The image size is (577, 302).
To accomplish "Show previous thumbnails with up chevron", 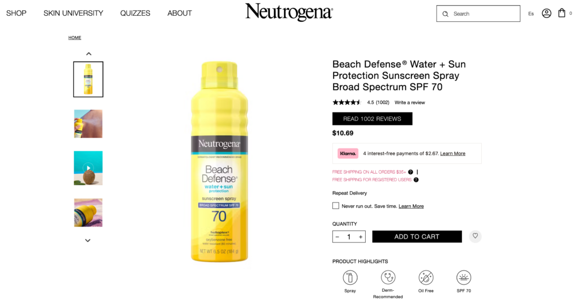I will pyautogui.click(x=88, y=53).
